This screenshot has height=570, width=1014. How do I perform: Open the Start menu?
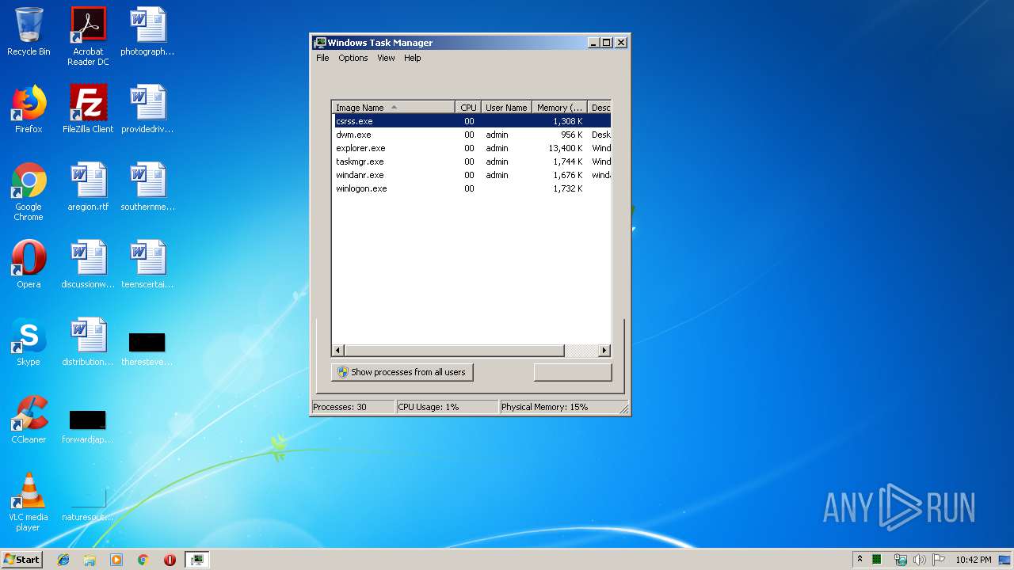pyautogui.click(x=22, y=560)
